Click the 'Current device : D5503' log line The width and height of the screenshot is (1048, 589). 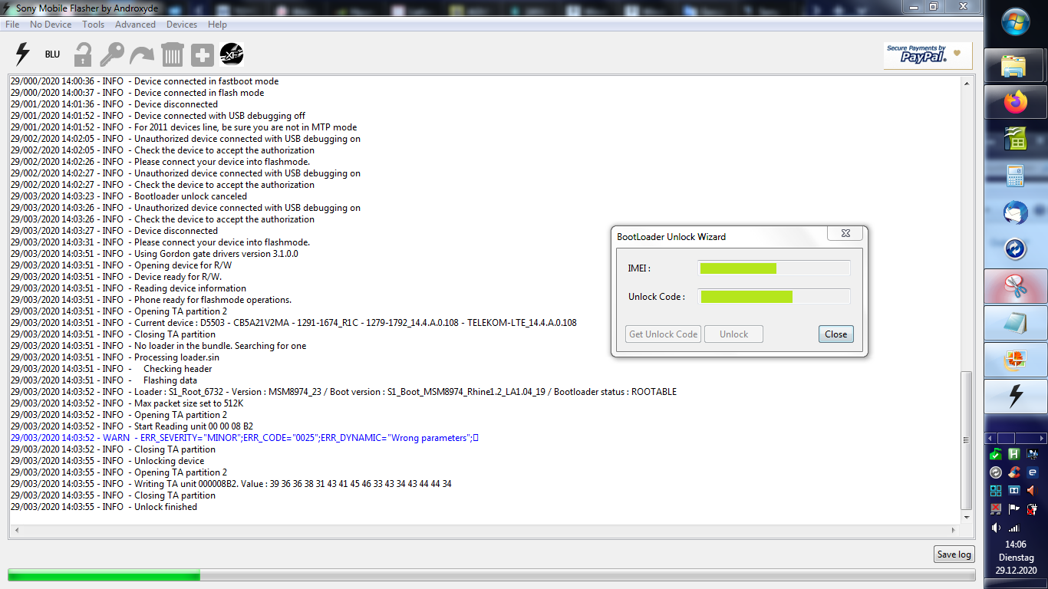294,323
